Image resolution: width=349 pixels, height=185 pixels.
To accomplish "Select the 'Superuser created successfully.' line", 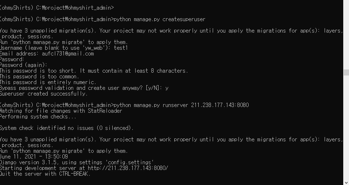I will coord(44,94).
